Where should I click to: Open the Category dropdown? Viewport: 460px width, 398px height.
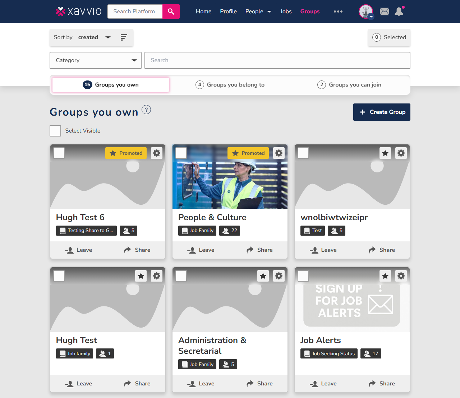[96, 60]
